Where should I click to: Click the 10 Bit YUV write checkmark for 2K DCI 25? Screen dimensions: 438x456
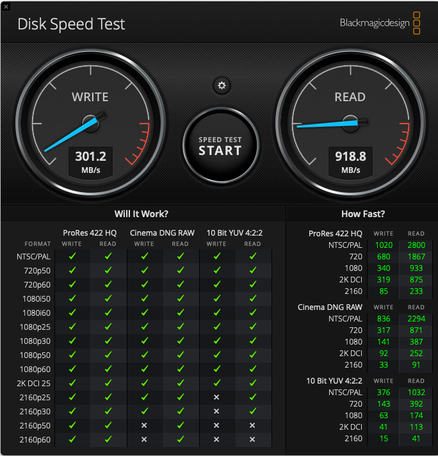[217, 383]
